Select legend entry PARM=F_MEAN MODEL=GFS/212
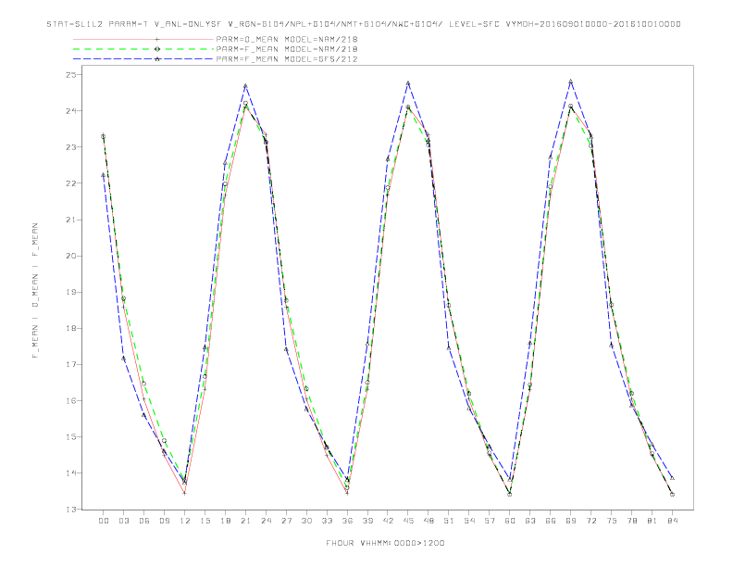This screenshot has height=567, width=733. 287,59
